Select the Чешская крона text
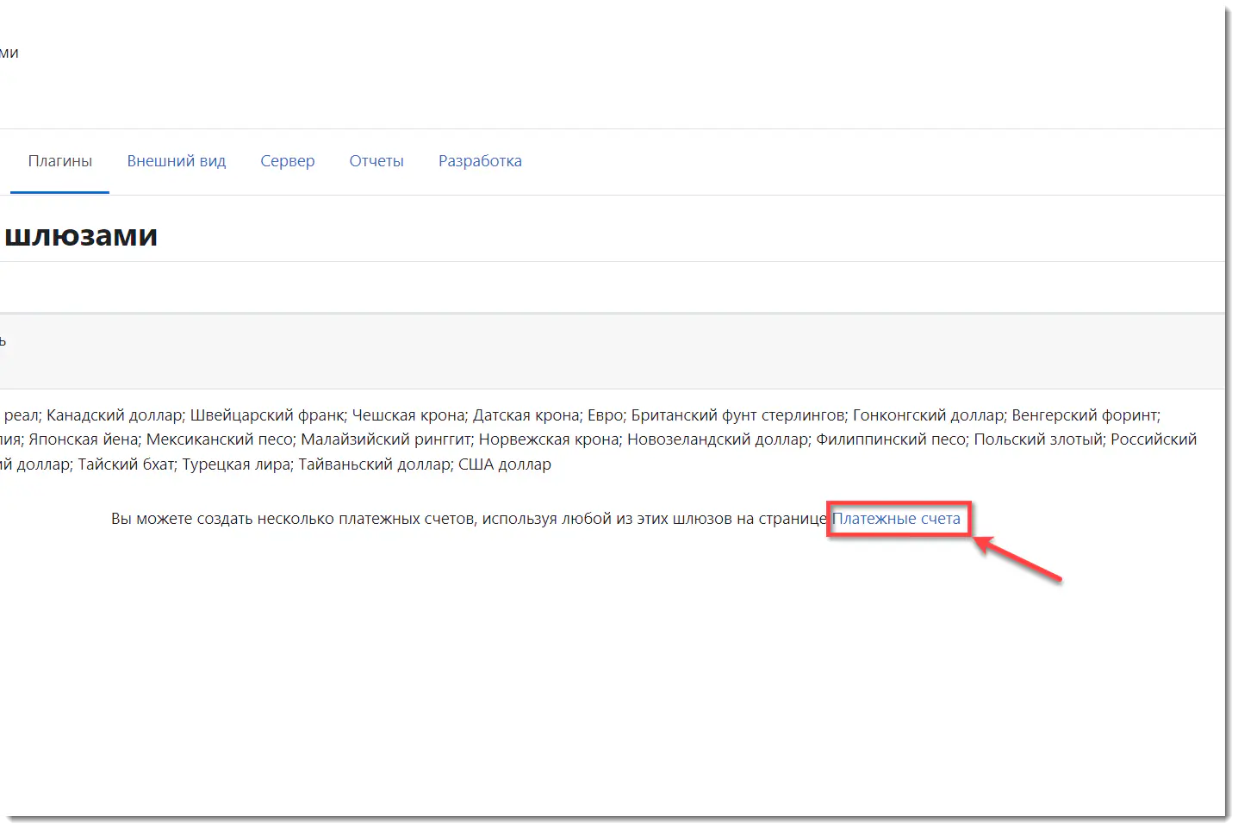Image resolution: width=1238 pixels, height=829 pixels. pos(407,415)
